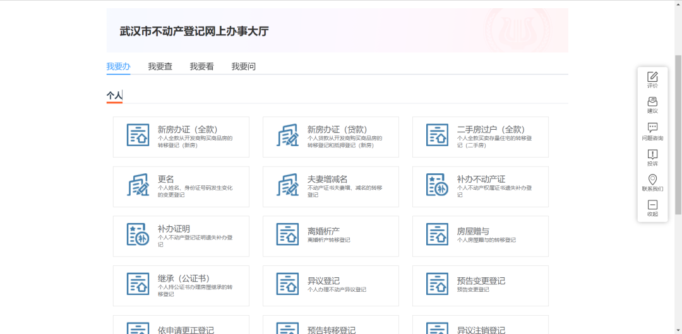
Task: Click the 补办不动产证 certificate icon
Action: [437, 185]
